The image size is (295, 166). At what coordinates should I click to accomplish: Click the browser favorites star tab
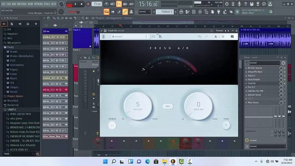click(36, 24)
